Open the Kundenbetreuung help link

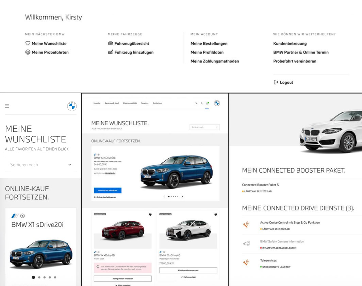click(290, 44)
